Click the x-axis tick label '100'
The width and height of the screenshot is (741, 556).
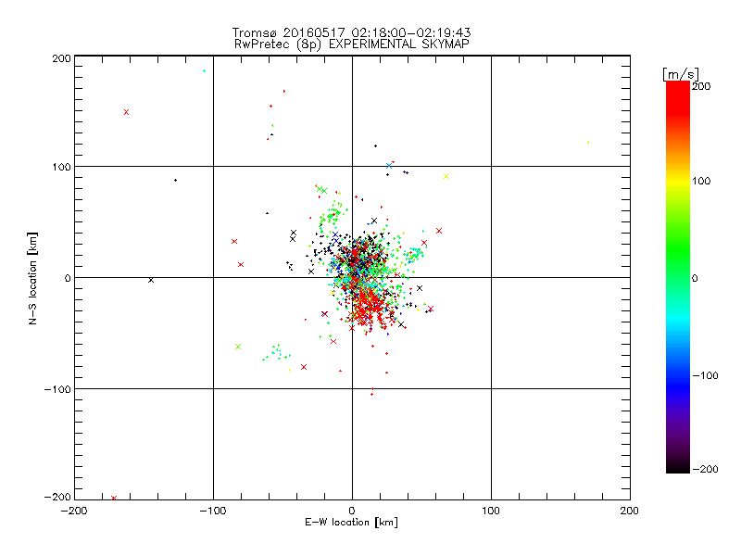point(491,511)
